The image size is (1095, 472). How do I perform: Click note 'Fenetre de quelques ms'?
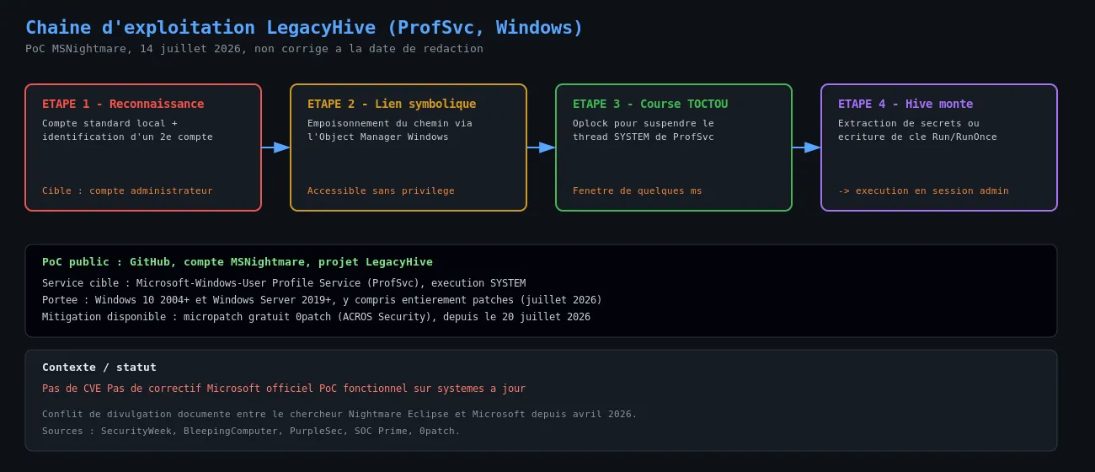click(638, 190)
